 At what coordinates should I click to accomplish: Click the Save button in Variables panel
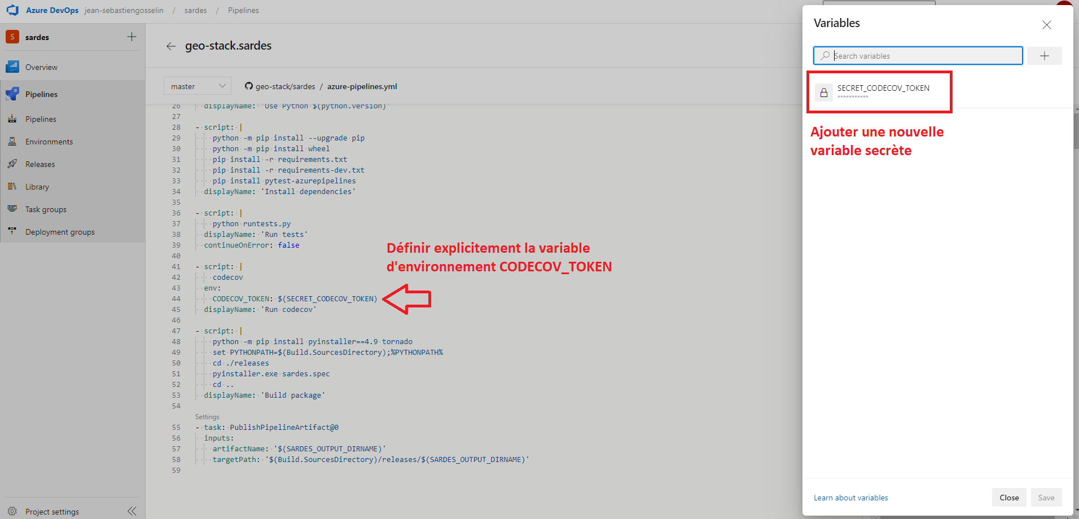coord(1046,498)
